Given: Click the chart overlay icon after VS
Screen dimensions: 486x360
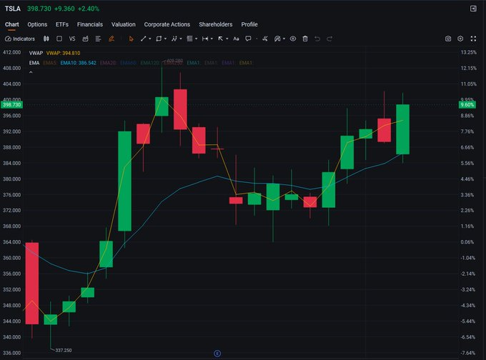Looking at the screenshot, I should click(85, 39).
